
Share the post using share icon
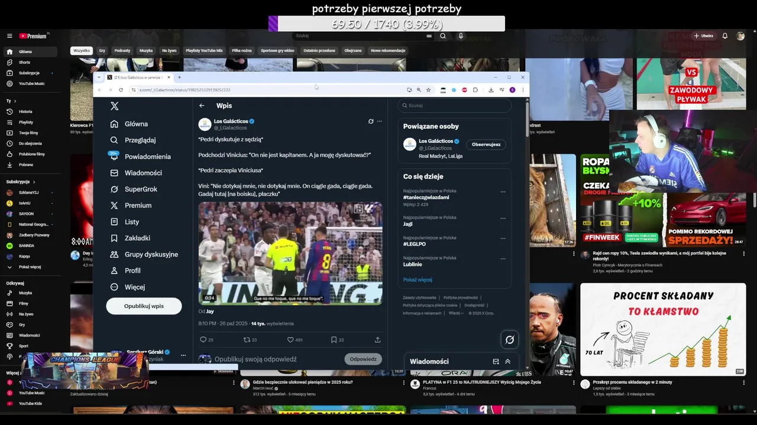378,339
